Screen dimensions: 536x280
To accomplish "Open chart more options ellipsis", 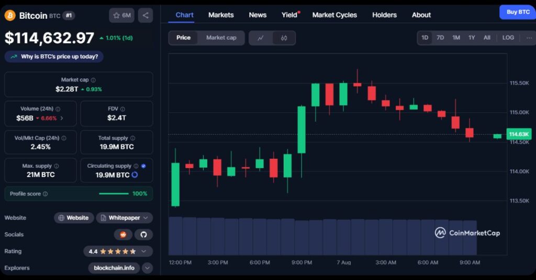I will click(x=529, y=38).
